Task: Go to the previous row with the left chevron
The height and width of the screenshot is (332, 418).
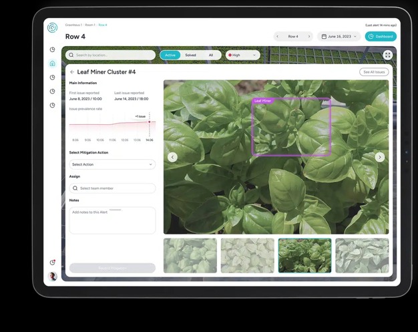Action: point(278,37)
